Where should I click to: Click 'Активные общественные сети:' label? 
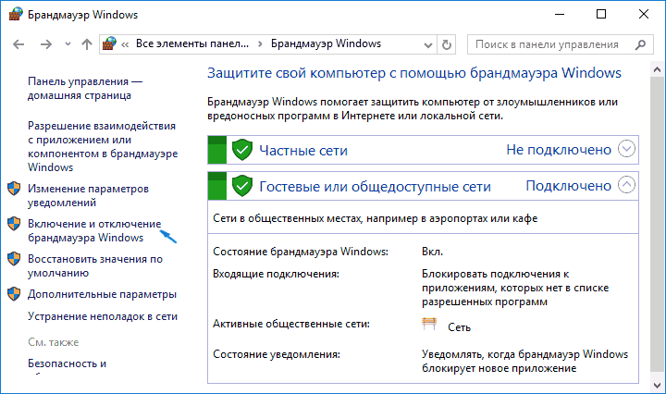[x=291, y=324]
